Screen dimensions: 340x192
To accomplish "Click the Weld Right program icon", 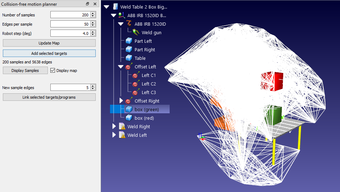I will tap(122, 126).
